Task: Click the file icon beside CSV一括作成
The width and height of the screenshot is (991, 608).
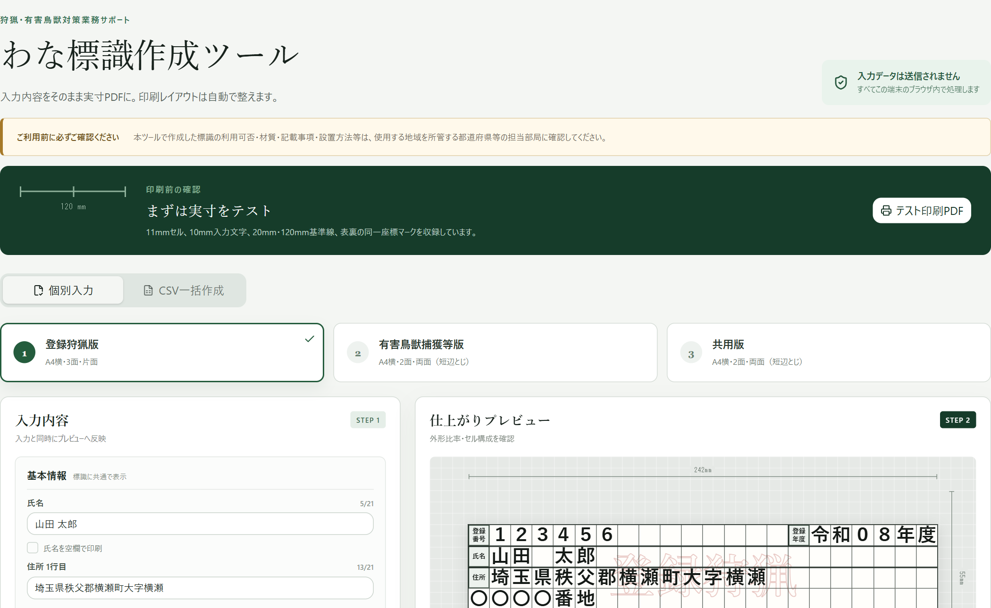Action: tap(148, 290)
